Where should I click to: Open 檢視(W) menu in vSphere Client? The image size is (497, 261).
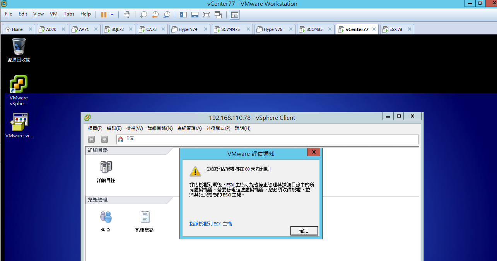(x=135, y=128)
